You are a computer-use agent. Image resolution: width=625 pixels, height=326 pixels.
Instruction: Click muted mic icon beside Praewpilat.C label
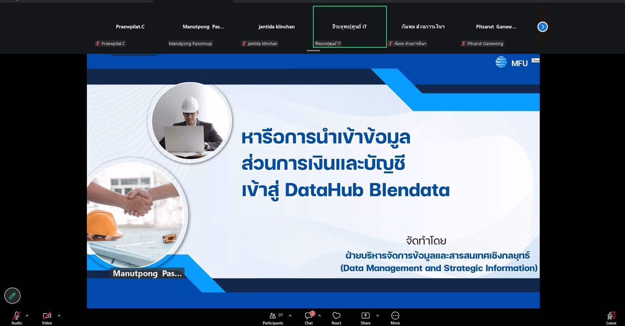pyautogui.click(x=97, y=43)
